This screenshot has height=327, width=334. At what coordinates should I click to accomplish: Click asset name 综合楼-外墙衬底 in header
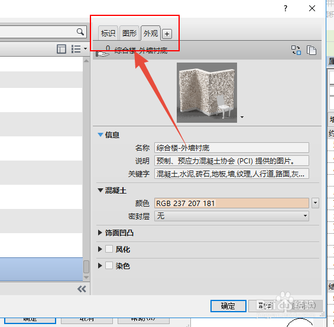pos(141,51)
